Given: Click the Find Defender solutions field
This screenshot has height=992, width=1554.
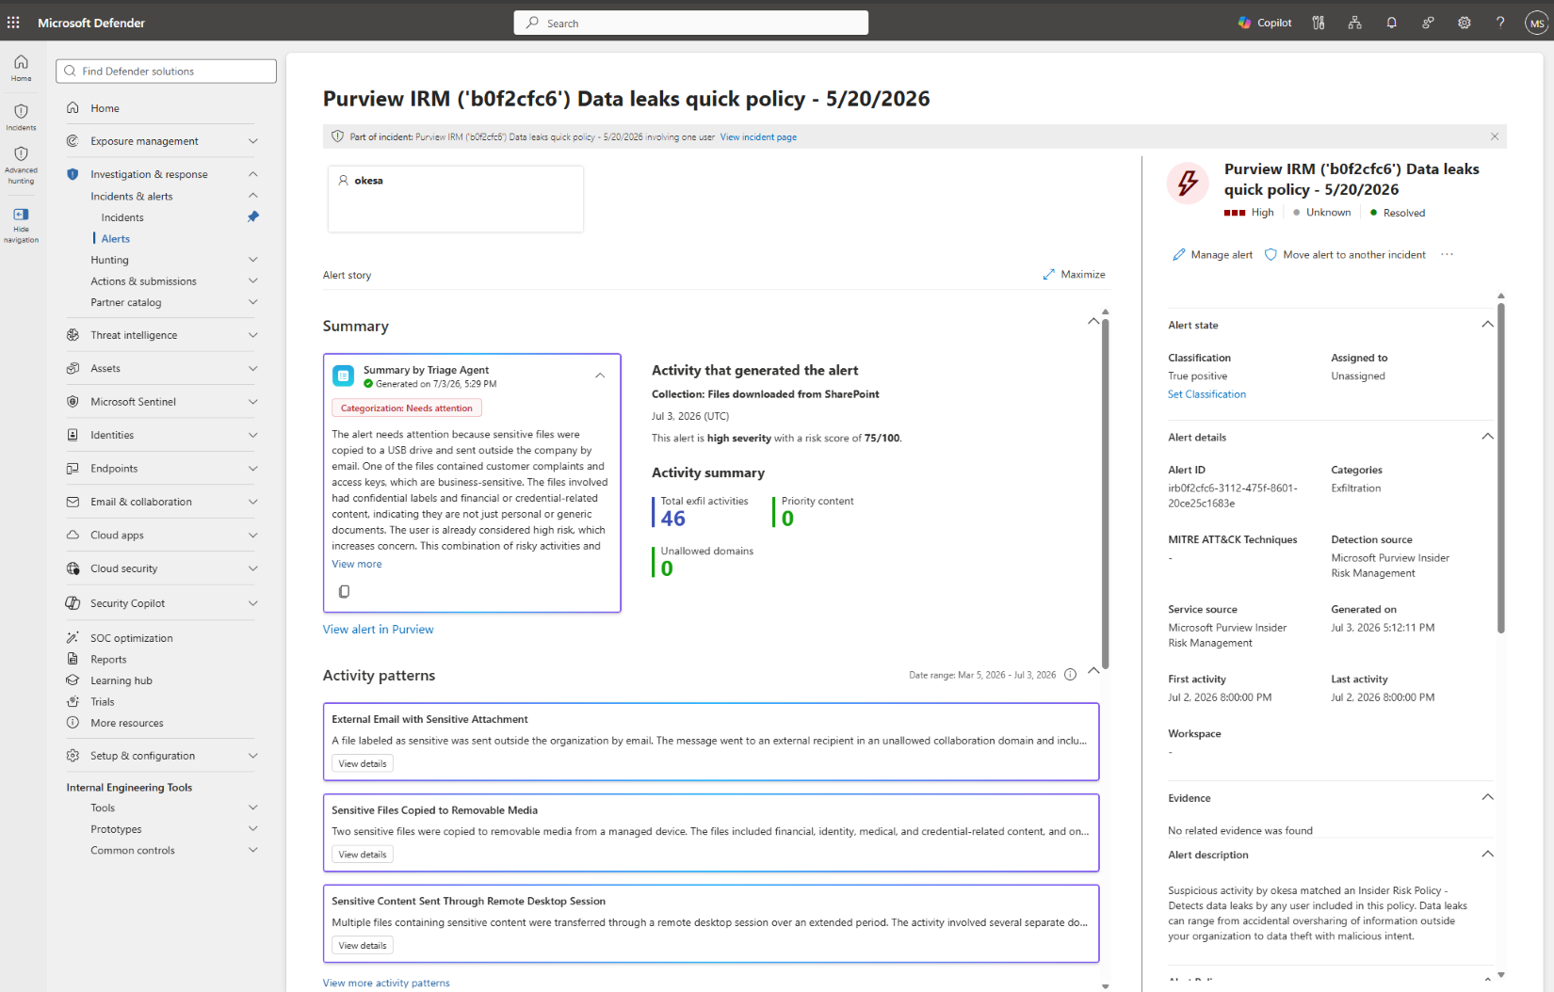Looking at the screenshot, I should [x=166, y=72].
